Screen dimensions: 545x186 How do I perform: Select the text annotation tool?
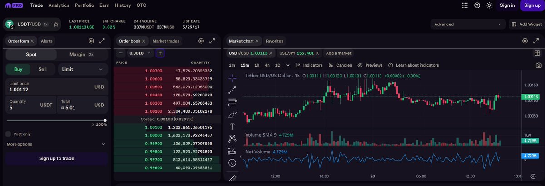(233, 126)
